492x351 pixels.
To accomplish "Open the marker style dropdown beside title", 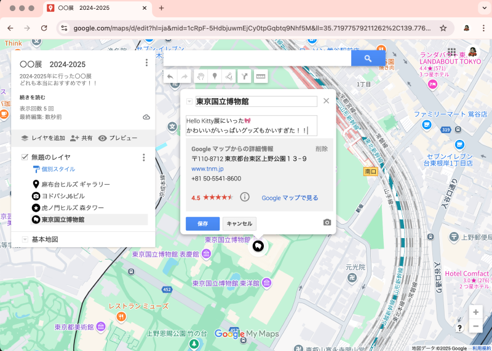I will [189, 101].
